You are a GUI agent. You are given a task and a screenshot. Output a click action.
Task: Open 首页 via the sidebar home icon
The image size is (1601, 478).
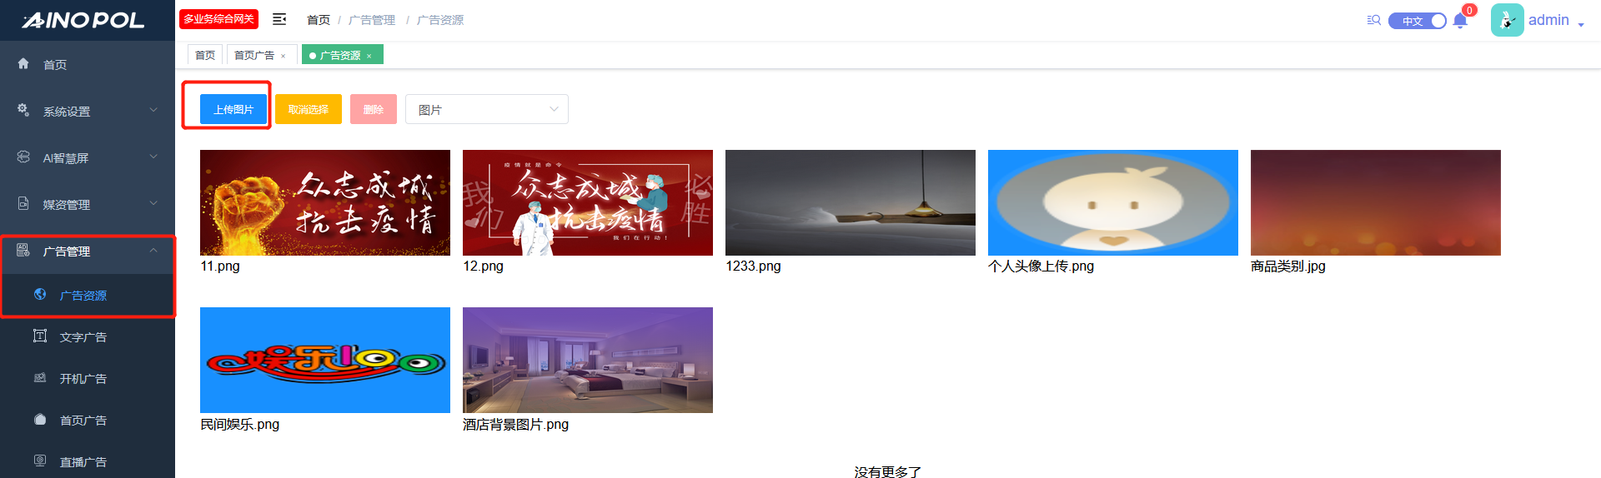23,64
